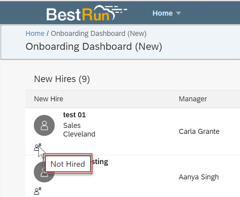Click the Sales department text for test 01

[72, 126]
